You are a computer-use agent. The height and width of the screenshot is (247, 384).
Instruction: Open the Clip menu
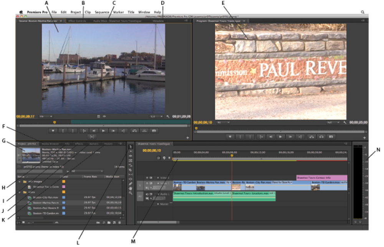[x=88, y=12]
